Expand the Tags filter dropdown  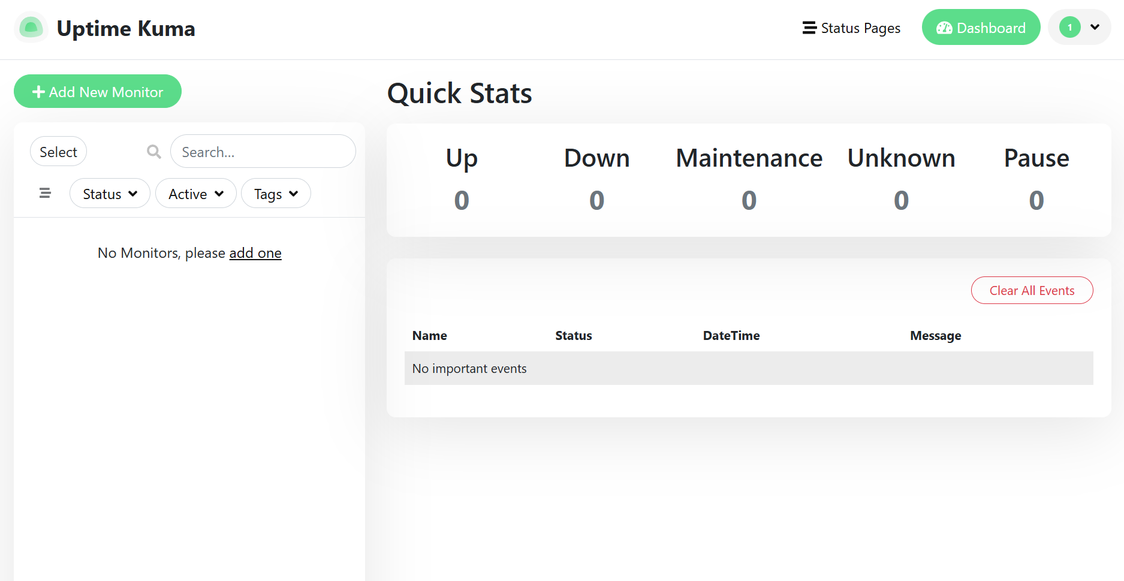click(275, 194)
